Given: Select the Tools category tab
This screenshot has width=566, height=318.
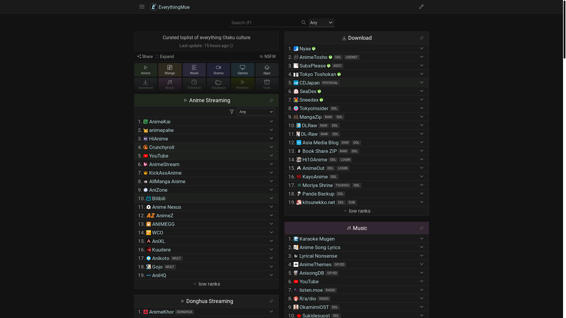Looking at the screenshot, I should (267, 85).
